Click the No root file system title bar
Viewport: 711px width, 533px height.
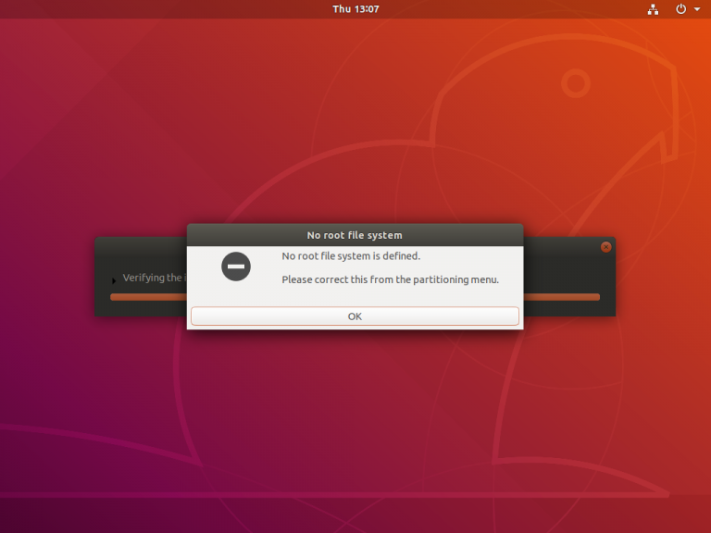(x=355, y=235)
